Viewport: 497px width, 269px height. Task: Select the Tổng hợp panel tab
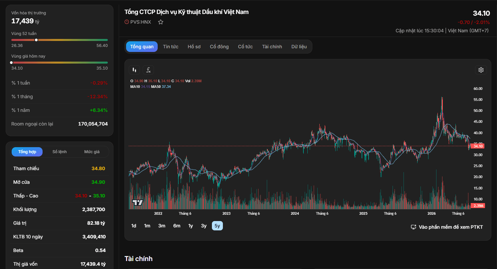(27, 152)
